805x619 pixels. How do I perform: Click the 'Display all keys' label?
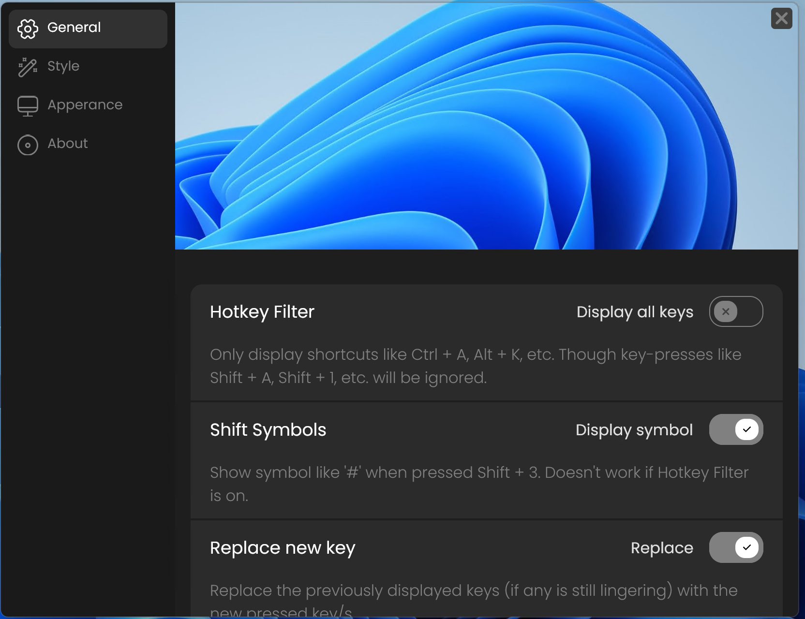(x=635, y=312)
